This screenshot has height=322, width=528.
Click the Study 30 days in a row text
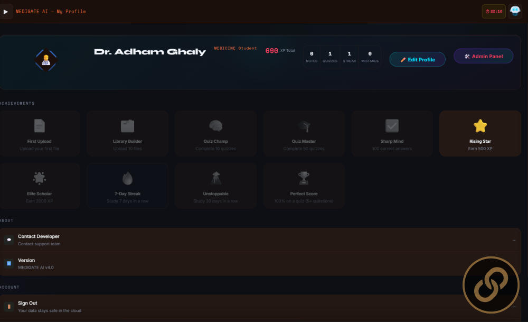(216, 201)
